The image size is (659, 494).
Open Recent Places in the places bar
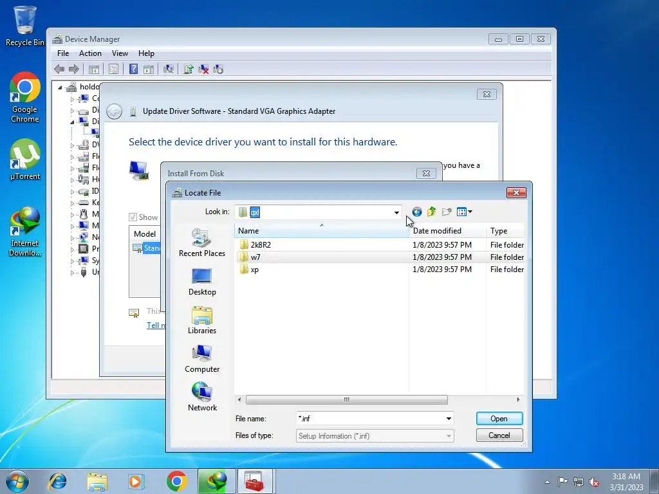[201, 242]
